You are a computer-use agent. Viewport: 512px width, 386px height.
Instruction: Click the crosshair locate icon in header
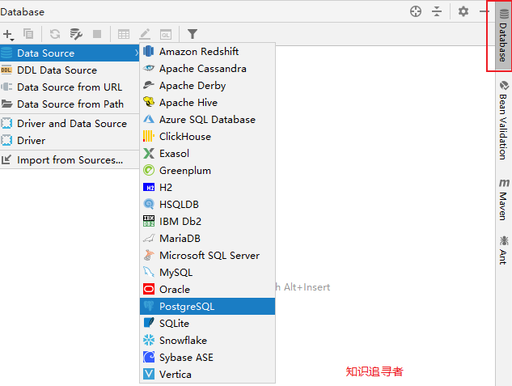(416, 12)
